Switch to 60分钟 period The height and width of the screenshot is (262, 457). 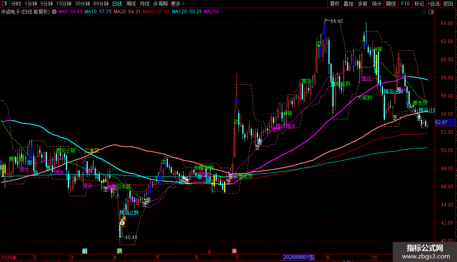tap(101, 4)
